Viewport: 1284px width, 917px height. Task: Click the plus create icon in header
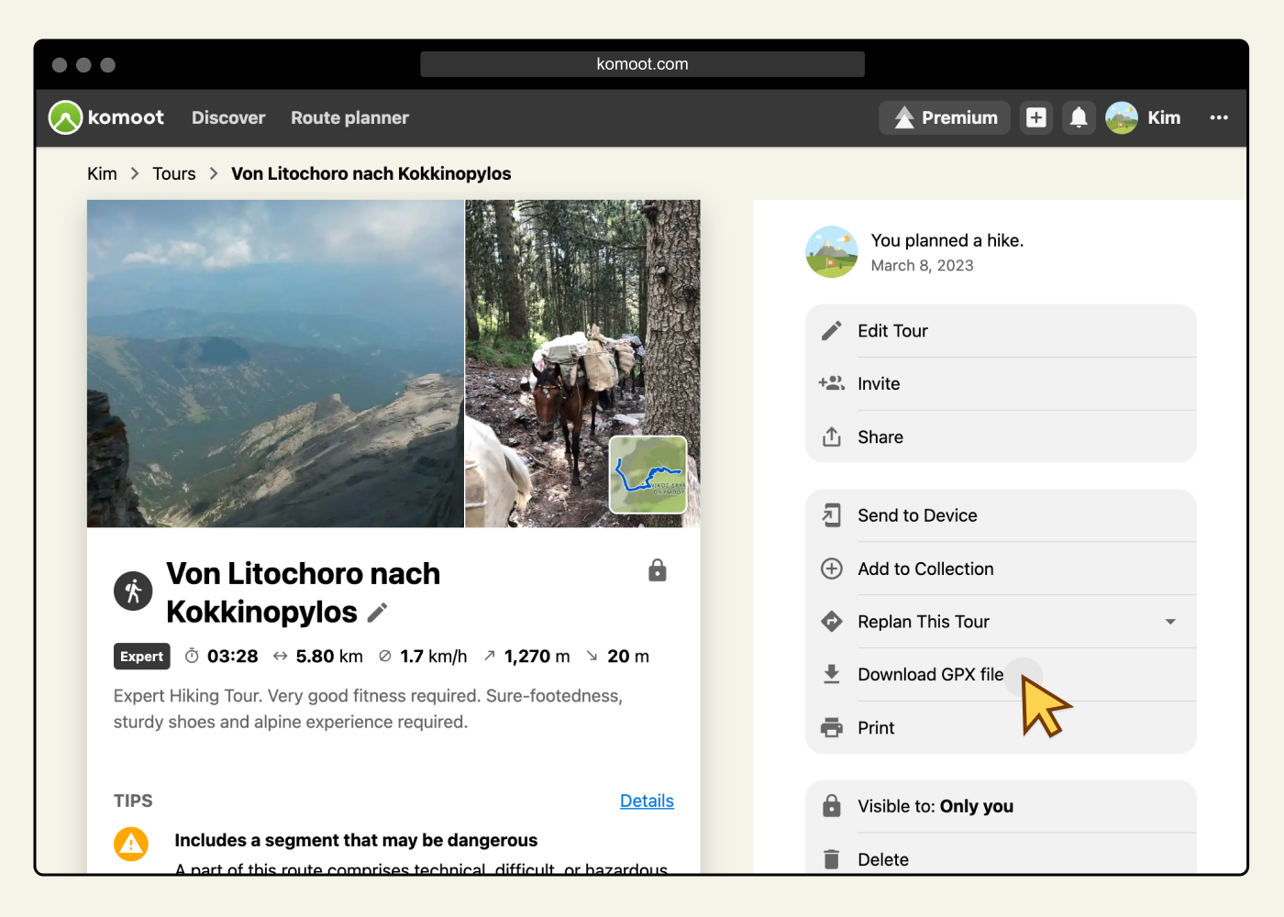pyautogui.click(x=1036, y=117)
